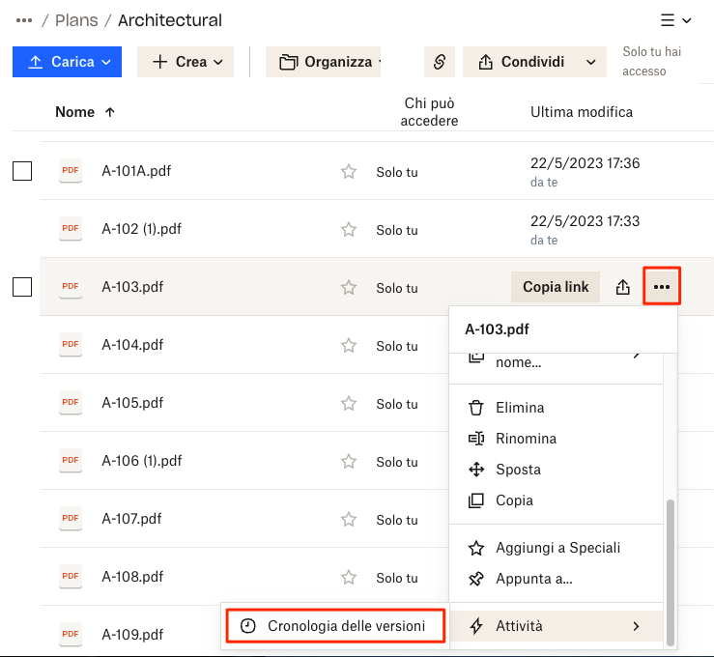The width and height of the screenshot is (714, 657).
Task: Click the three-dot more options button for A-103.pdf
Action: coord(662,287)
